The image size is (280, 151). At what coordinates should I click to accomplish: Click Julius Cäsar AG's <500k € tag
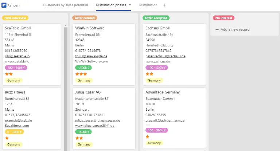[83, 132]
